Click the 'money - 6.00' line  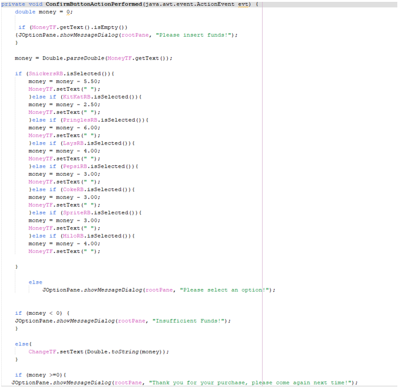point(64,128)
